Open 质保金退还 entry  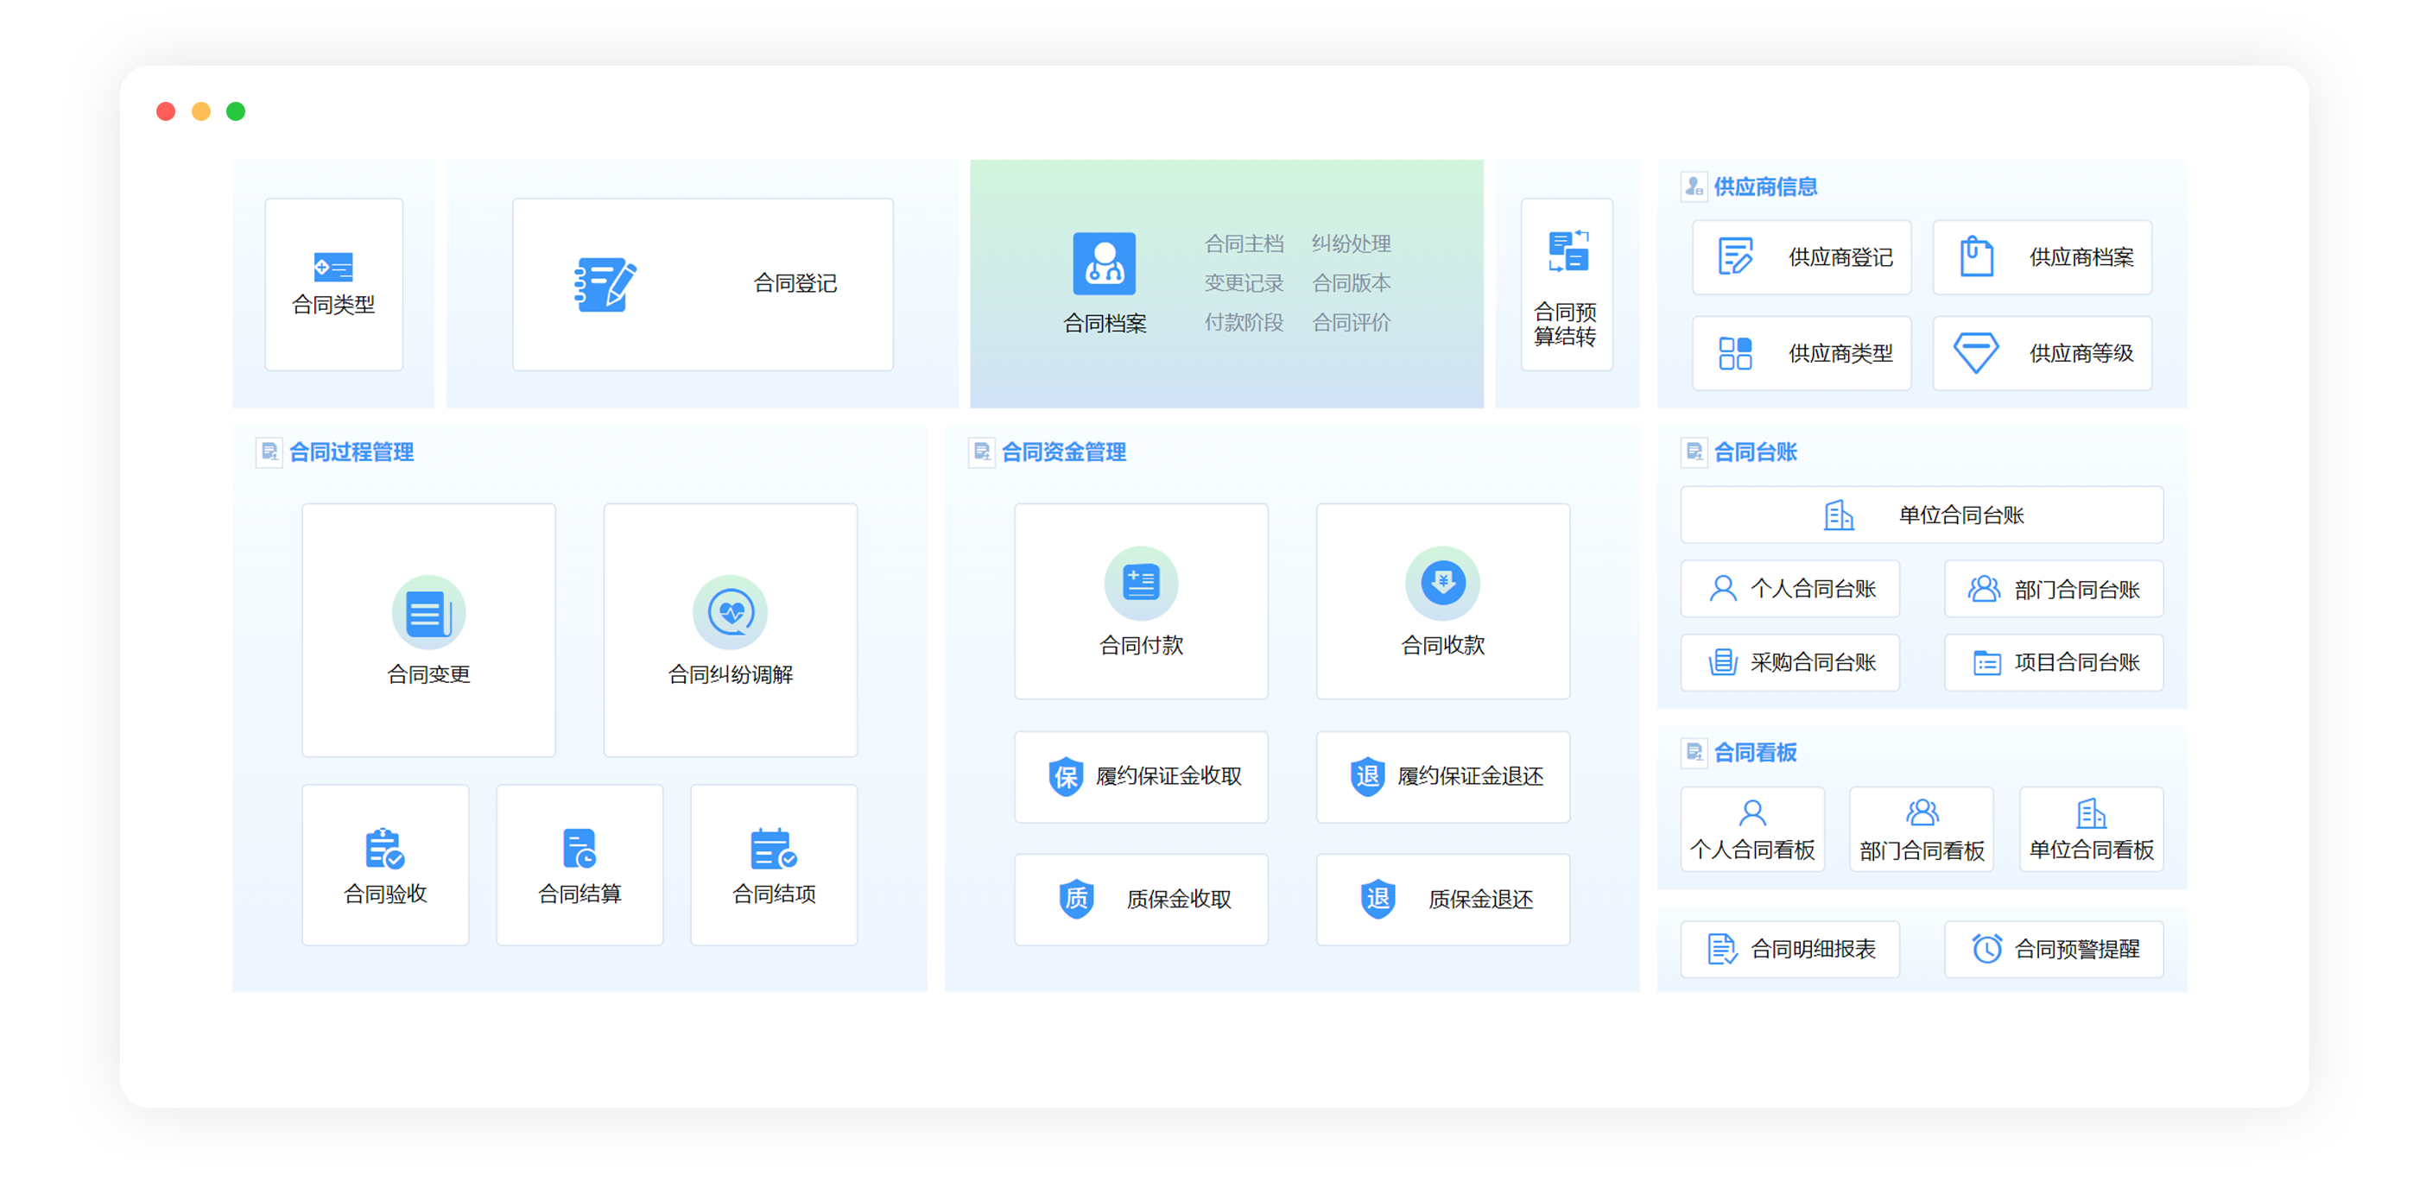point(1441,900)
